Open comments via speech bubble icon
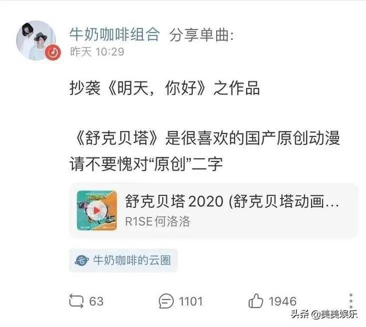 pyautogui.click(x=166, y=301)
